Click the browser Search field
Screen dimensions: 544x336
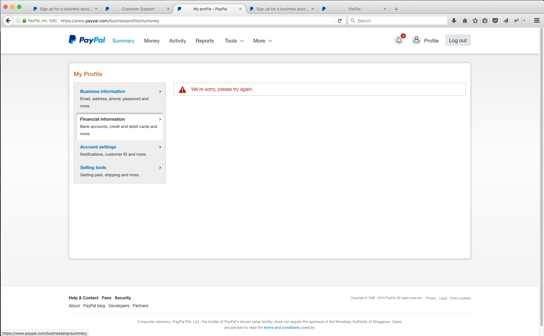(x=398, y=21)
